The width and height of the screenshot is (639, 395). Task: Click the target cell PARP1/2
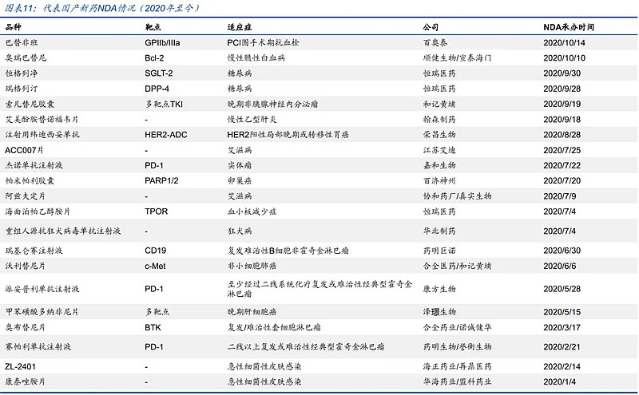(x=161, y=181)
